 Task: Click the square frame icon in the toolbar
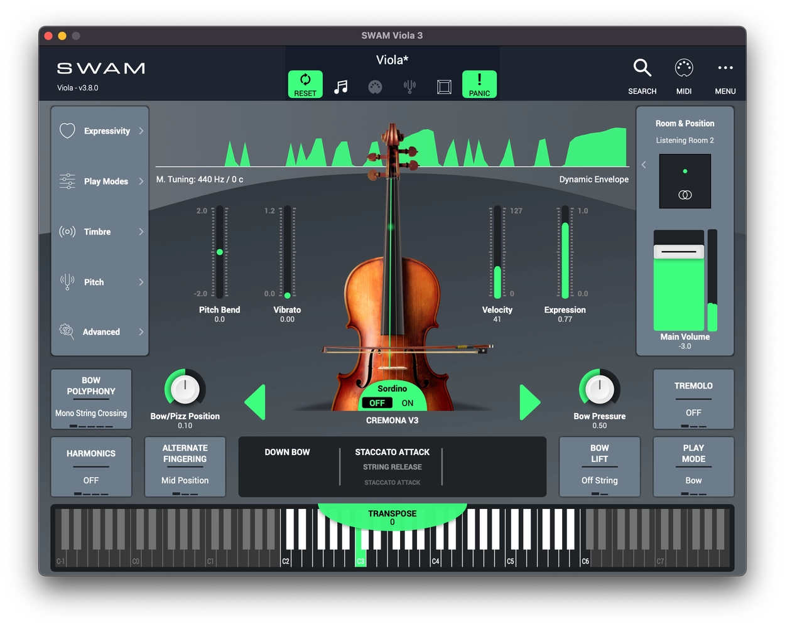pos(444,87)
